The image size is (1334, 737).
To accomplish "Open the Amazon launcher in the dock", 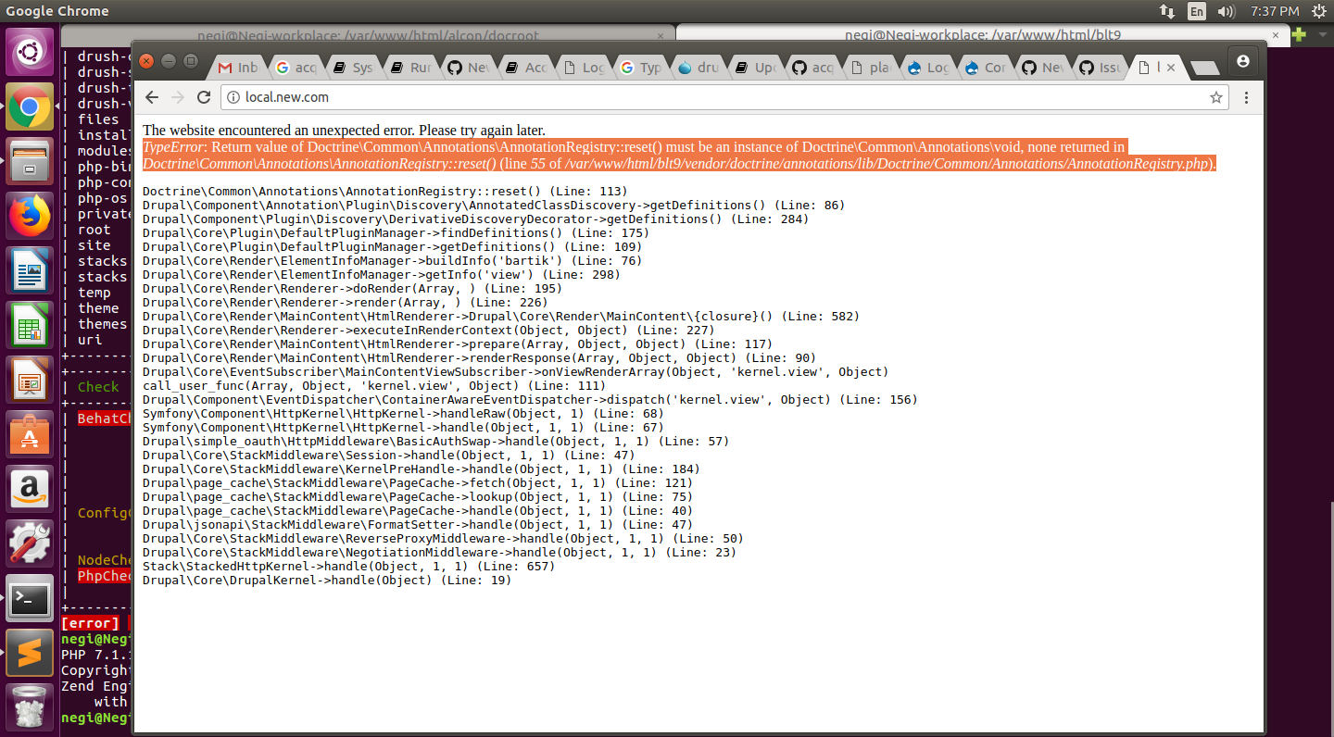I will (x=30, y=488).
